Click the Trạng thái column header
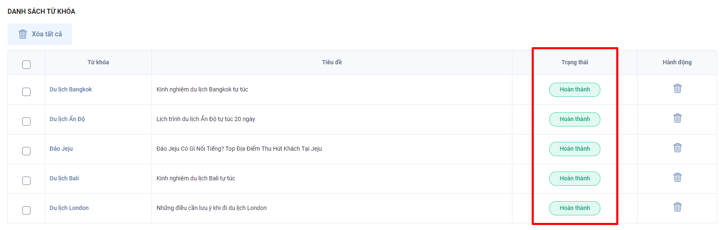723x230 pixels. [575, 62]
